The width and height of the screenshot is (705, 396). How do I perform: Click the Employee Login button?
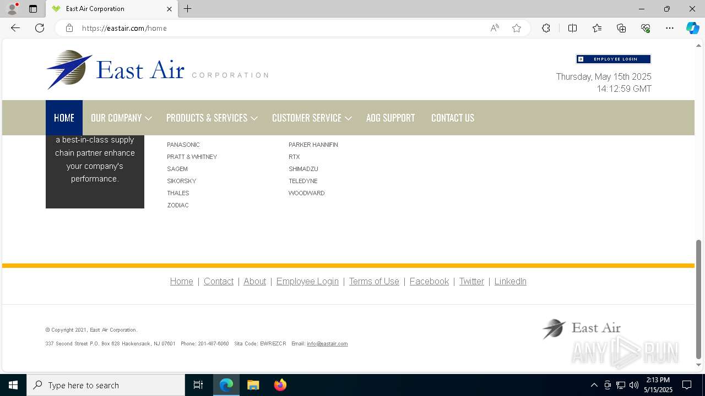pyautogui.click(x=614, y=59)
